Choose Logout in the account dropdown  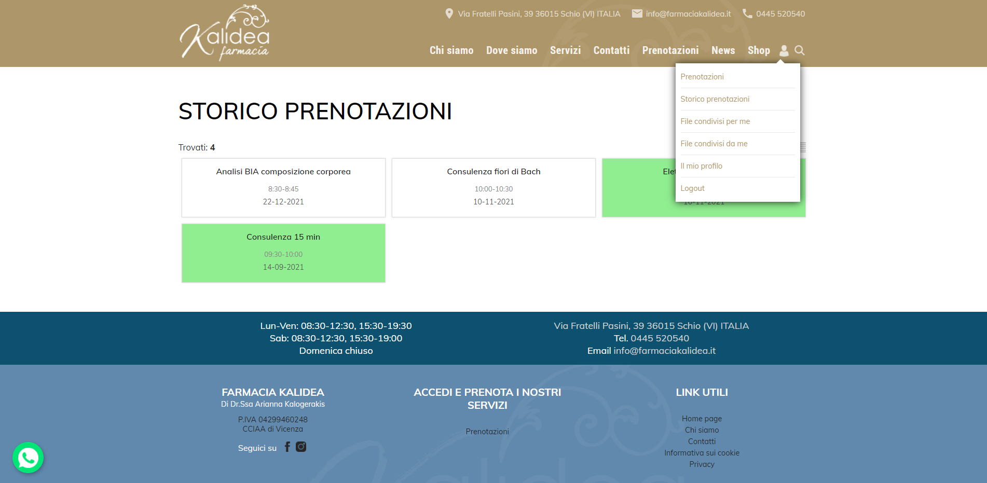692,188
